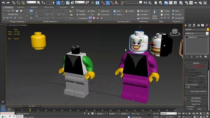Open the Attach dropdown arrow
This screenshot has height=118, width=210.
coord(123,14)
